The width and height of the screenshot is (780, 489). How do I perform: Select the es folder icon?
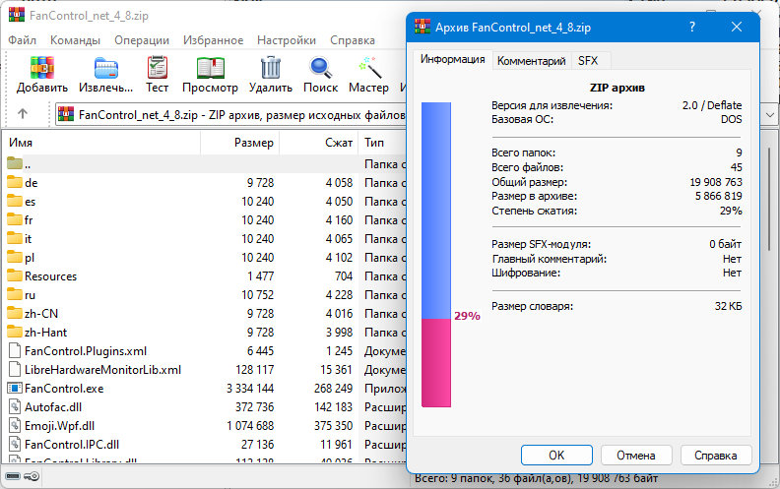(15, 202)
